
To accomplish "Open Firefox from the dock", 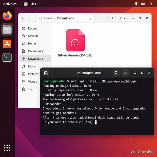I will (x=7, y=16).
